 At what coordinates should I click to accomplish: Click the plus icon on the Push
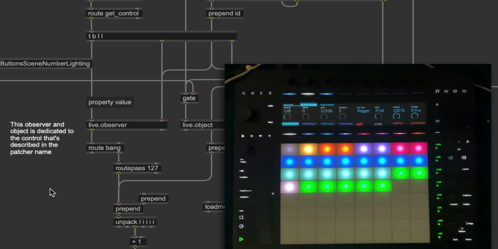(x=437, y=105)
